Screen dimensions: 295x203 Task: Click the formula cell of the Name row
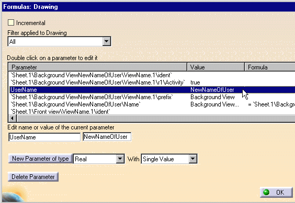(x=271, y=104)
